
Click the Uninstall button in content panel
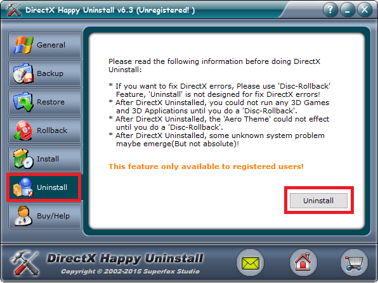[x=318, y=201]
